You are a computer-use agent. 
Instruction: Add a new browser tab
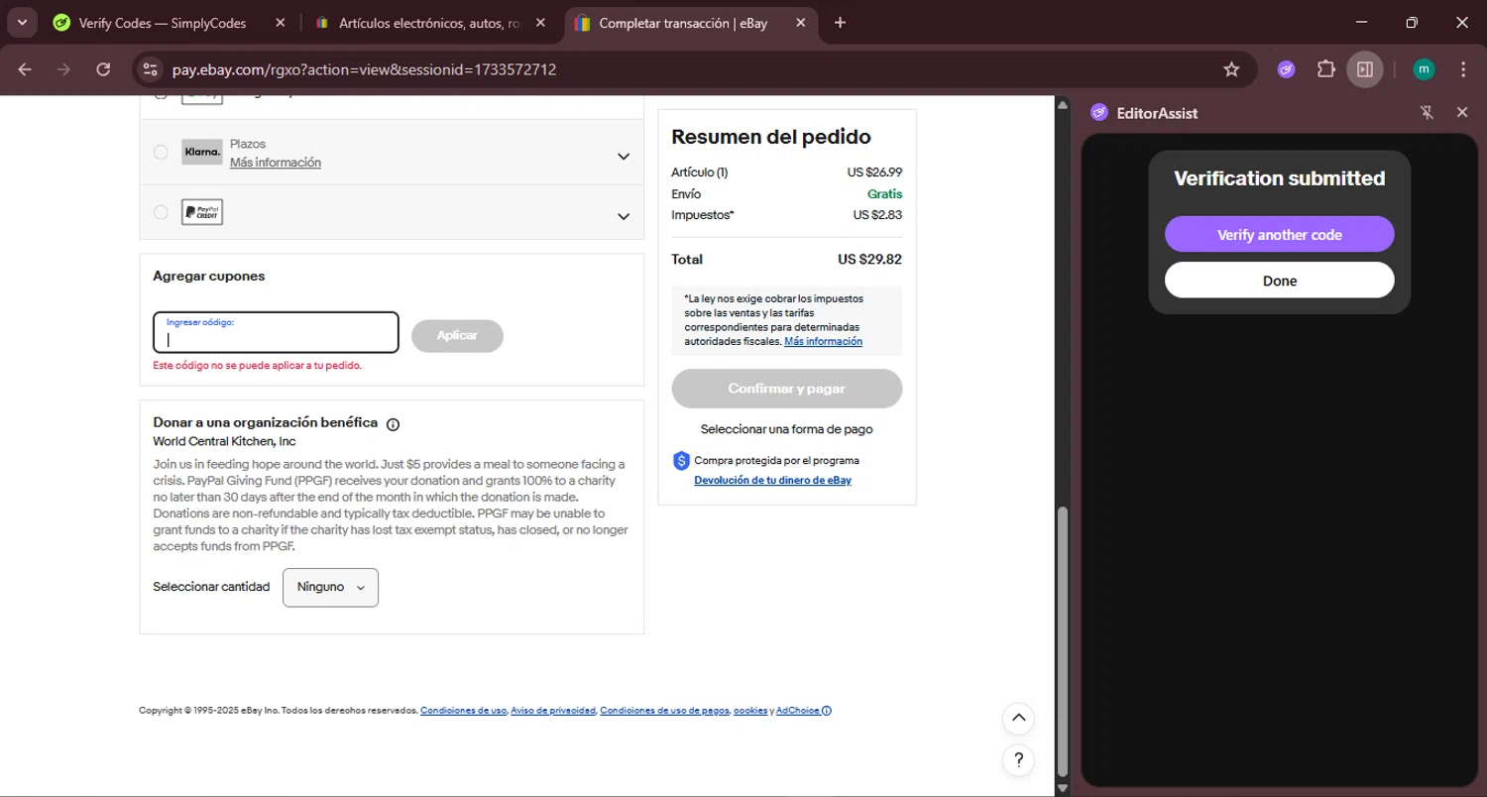(x=840, y=23)
